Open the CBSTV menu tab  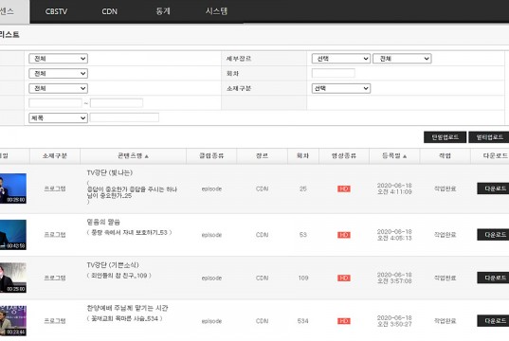pyautogui.click(x=56, y=11)
